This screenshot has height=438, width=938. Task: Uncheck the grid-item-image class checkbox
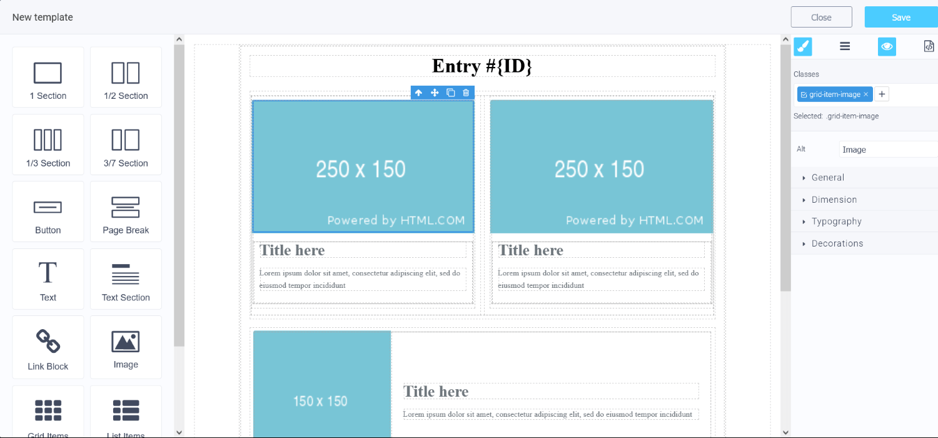click(x=804, y=94)
